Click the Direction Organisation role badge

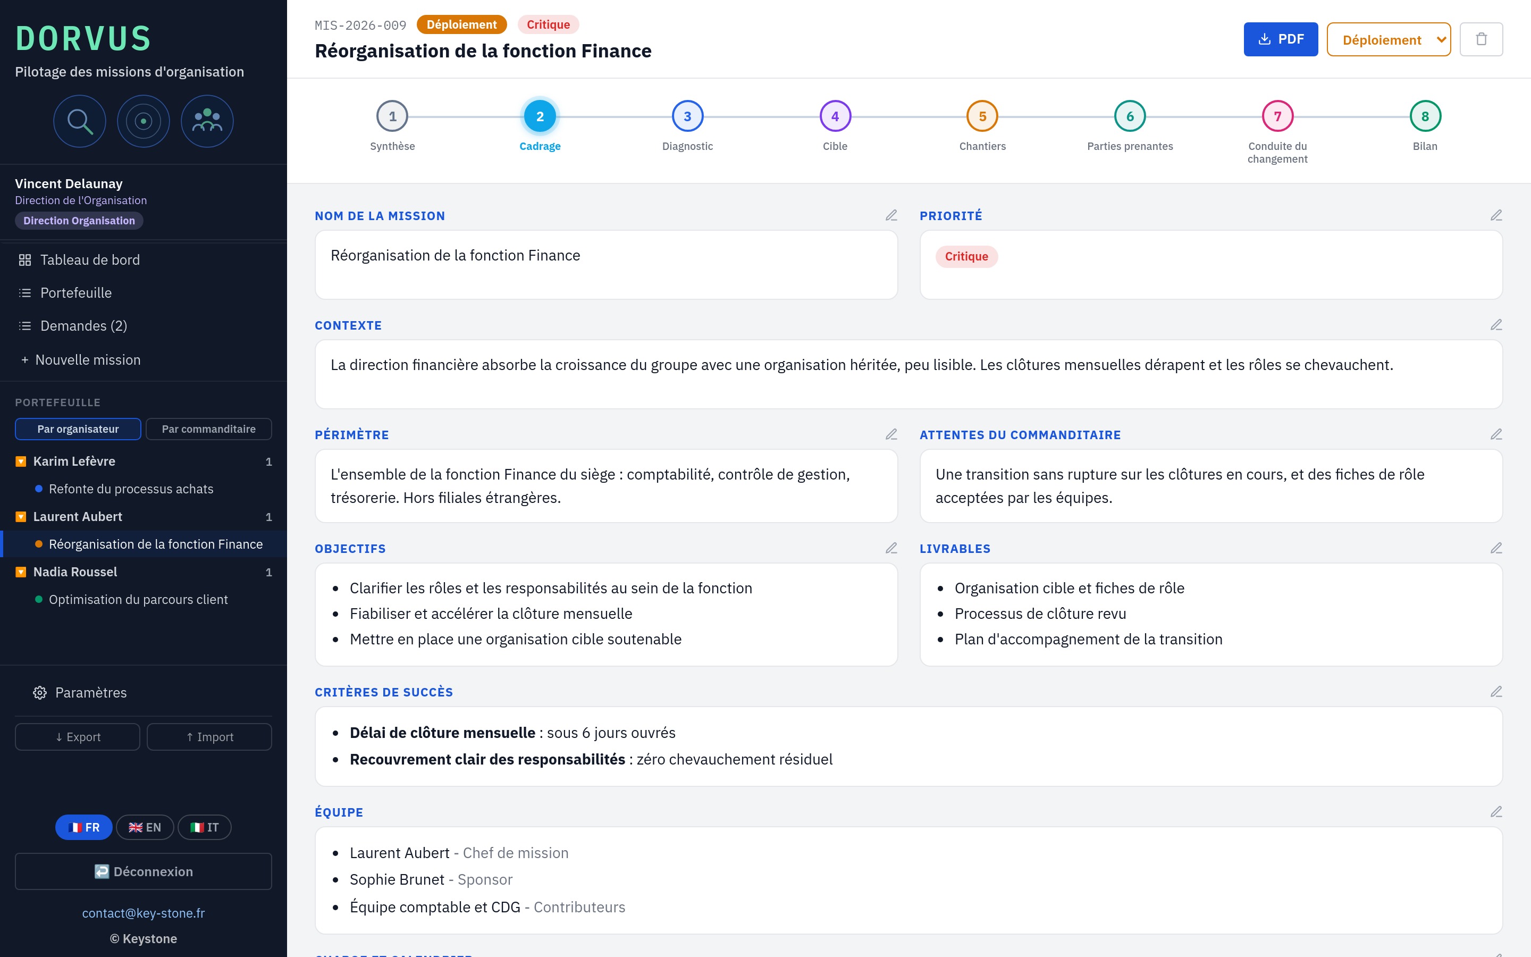pyautogui.click(x=79, y=220)
